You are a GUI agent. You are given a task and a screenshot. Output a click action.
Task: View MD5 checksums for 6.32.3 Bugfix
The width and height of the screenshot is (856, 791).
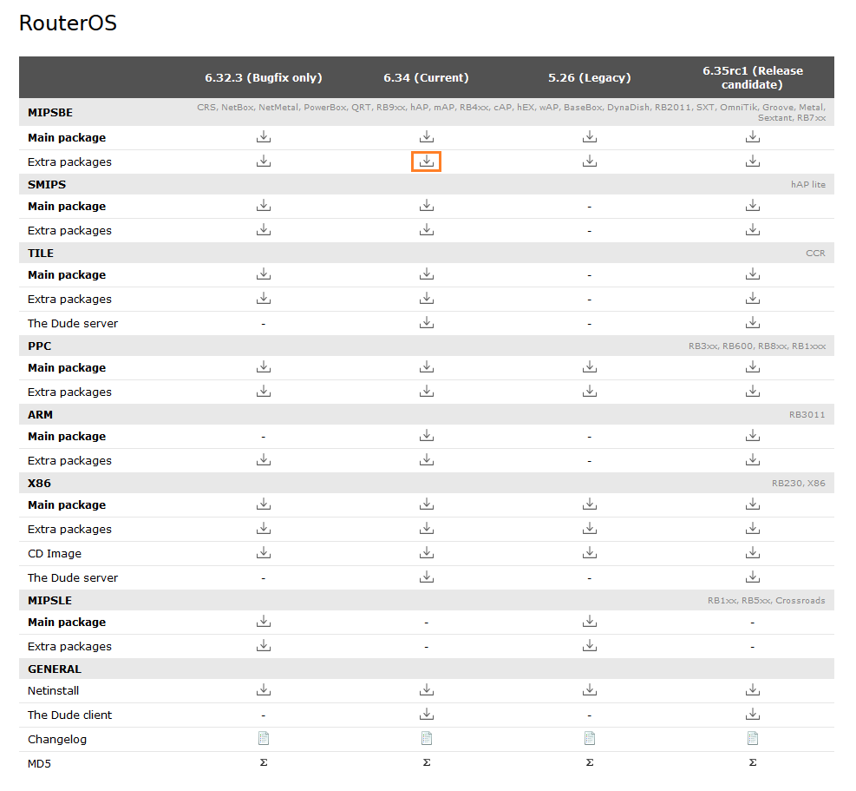[264, 763]
